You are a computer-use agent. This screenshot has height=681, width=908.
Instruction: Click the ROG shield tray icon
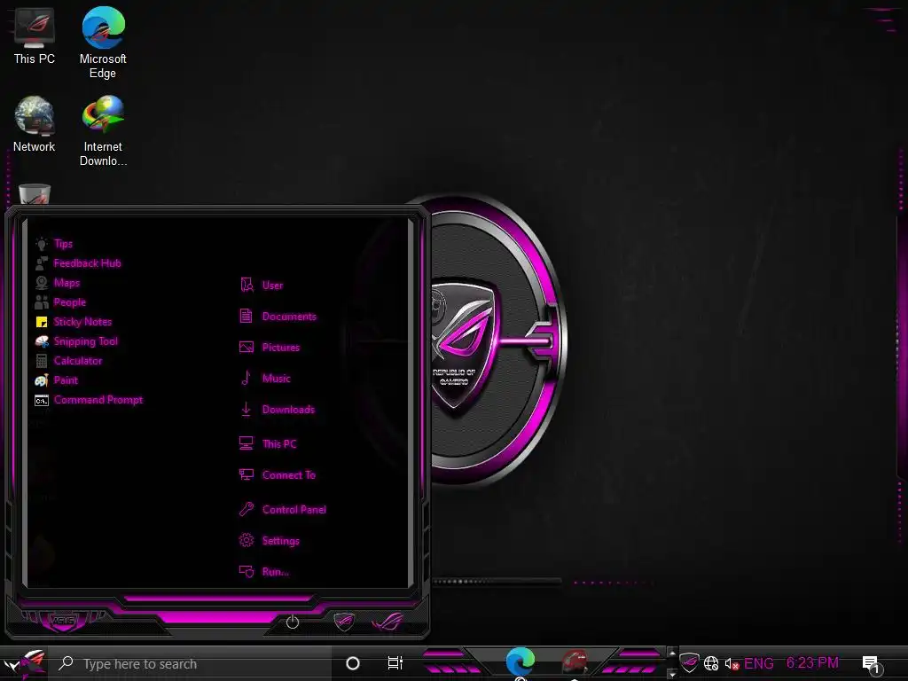tap(689, 662)
